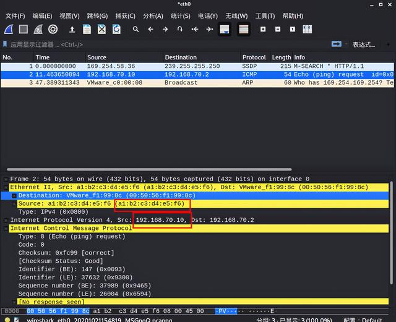This screenshot has width=396, height=322.
Task: Select packet 3 ARP Broadcast row
Action: 197,83
